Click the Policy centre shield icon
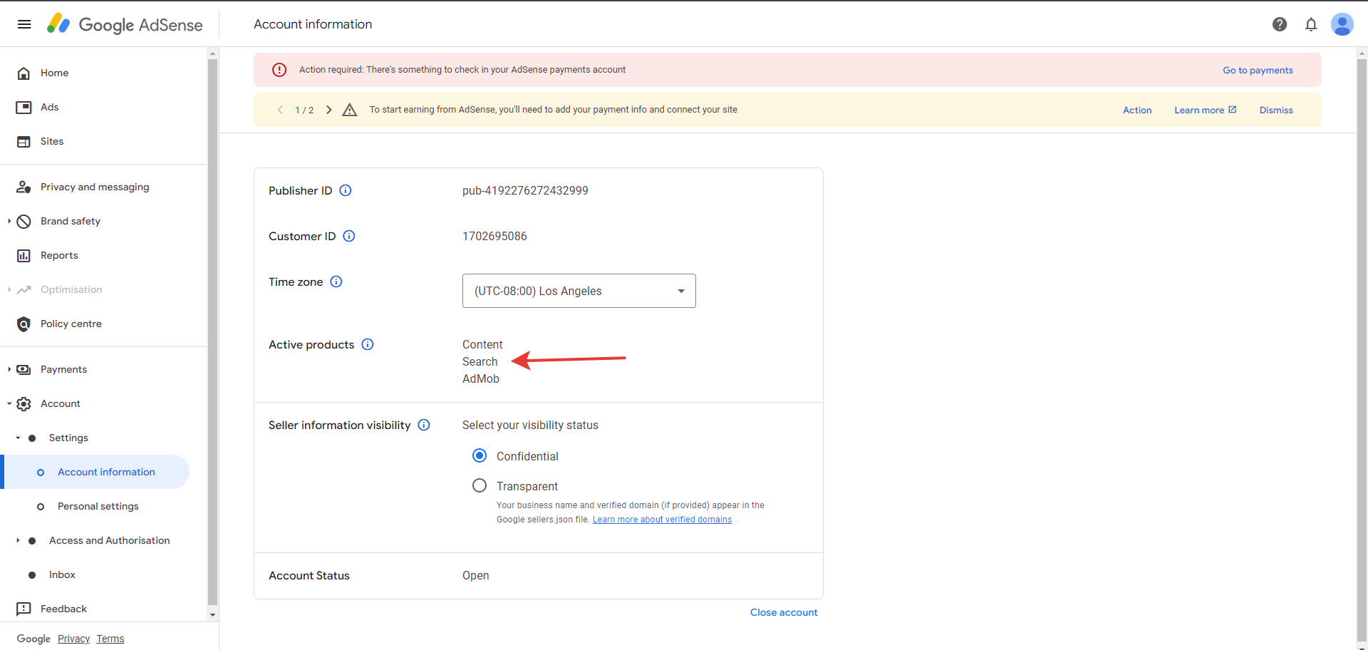The image size is (1368, 650). coord(24,324)
